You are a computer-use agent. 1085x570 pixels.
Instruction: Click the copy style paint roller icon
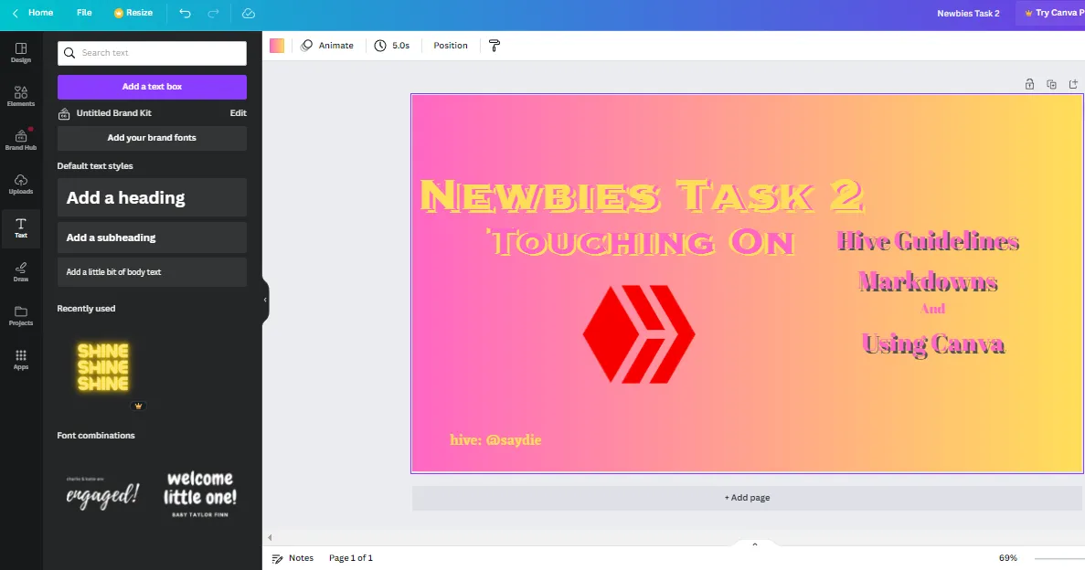click(x=495, y=46)
